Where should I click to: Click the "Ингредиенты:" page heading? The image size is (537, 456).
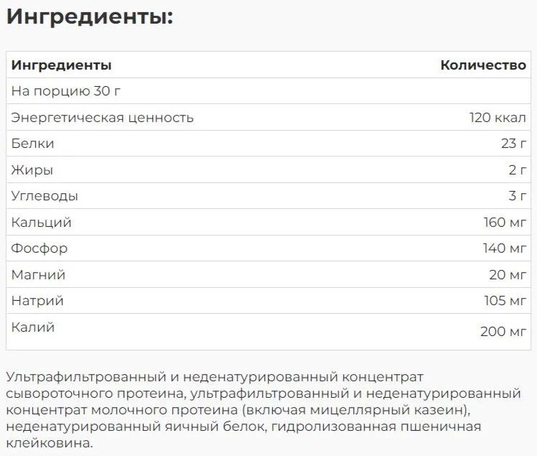(x=90, y=17)
